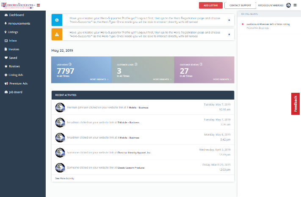Expand More Insights for User Views
Viewport: 301px width, 197px height.
[x=99, y=79]
